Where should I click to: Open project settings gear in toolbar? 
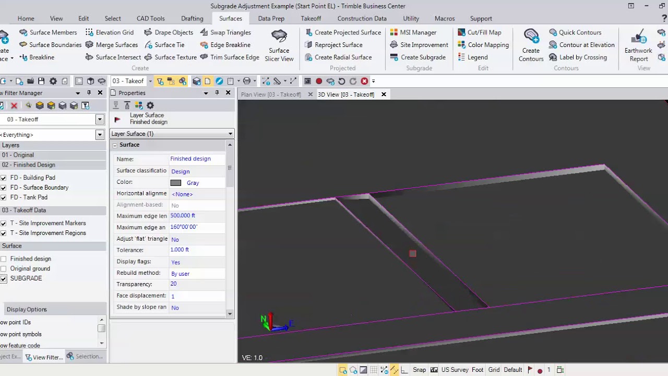[x=53, y=81]
